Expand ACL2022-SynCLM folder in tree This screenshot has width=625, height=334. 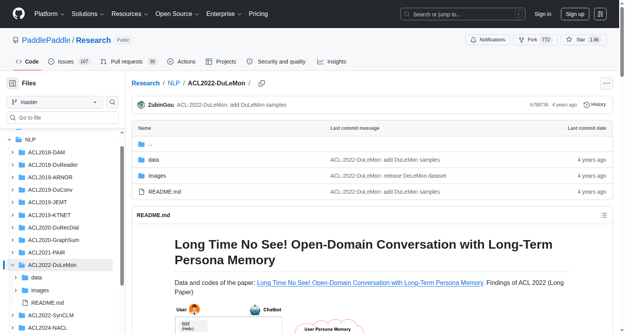coord(12,315)
